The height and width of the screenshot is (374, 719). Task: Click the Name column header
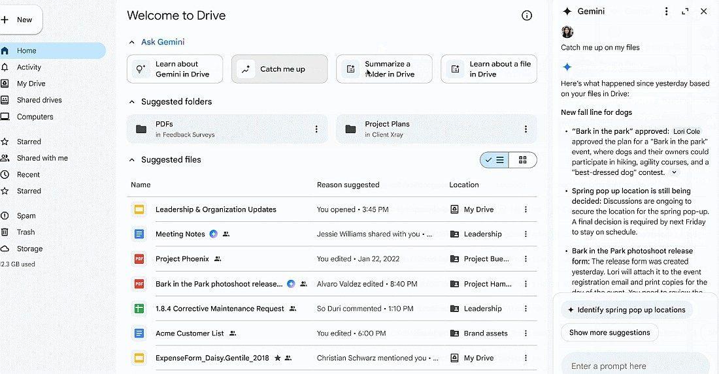click(141, 185)
